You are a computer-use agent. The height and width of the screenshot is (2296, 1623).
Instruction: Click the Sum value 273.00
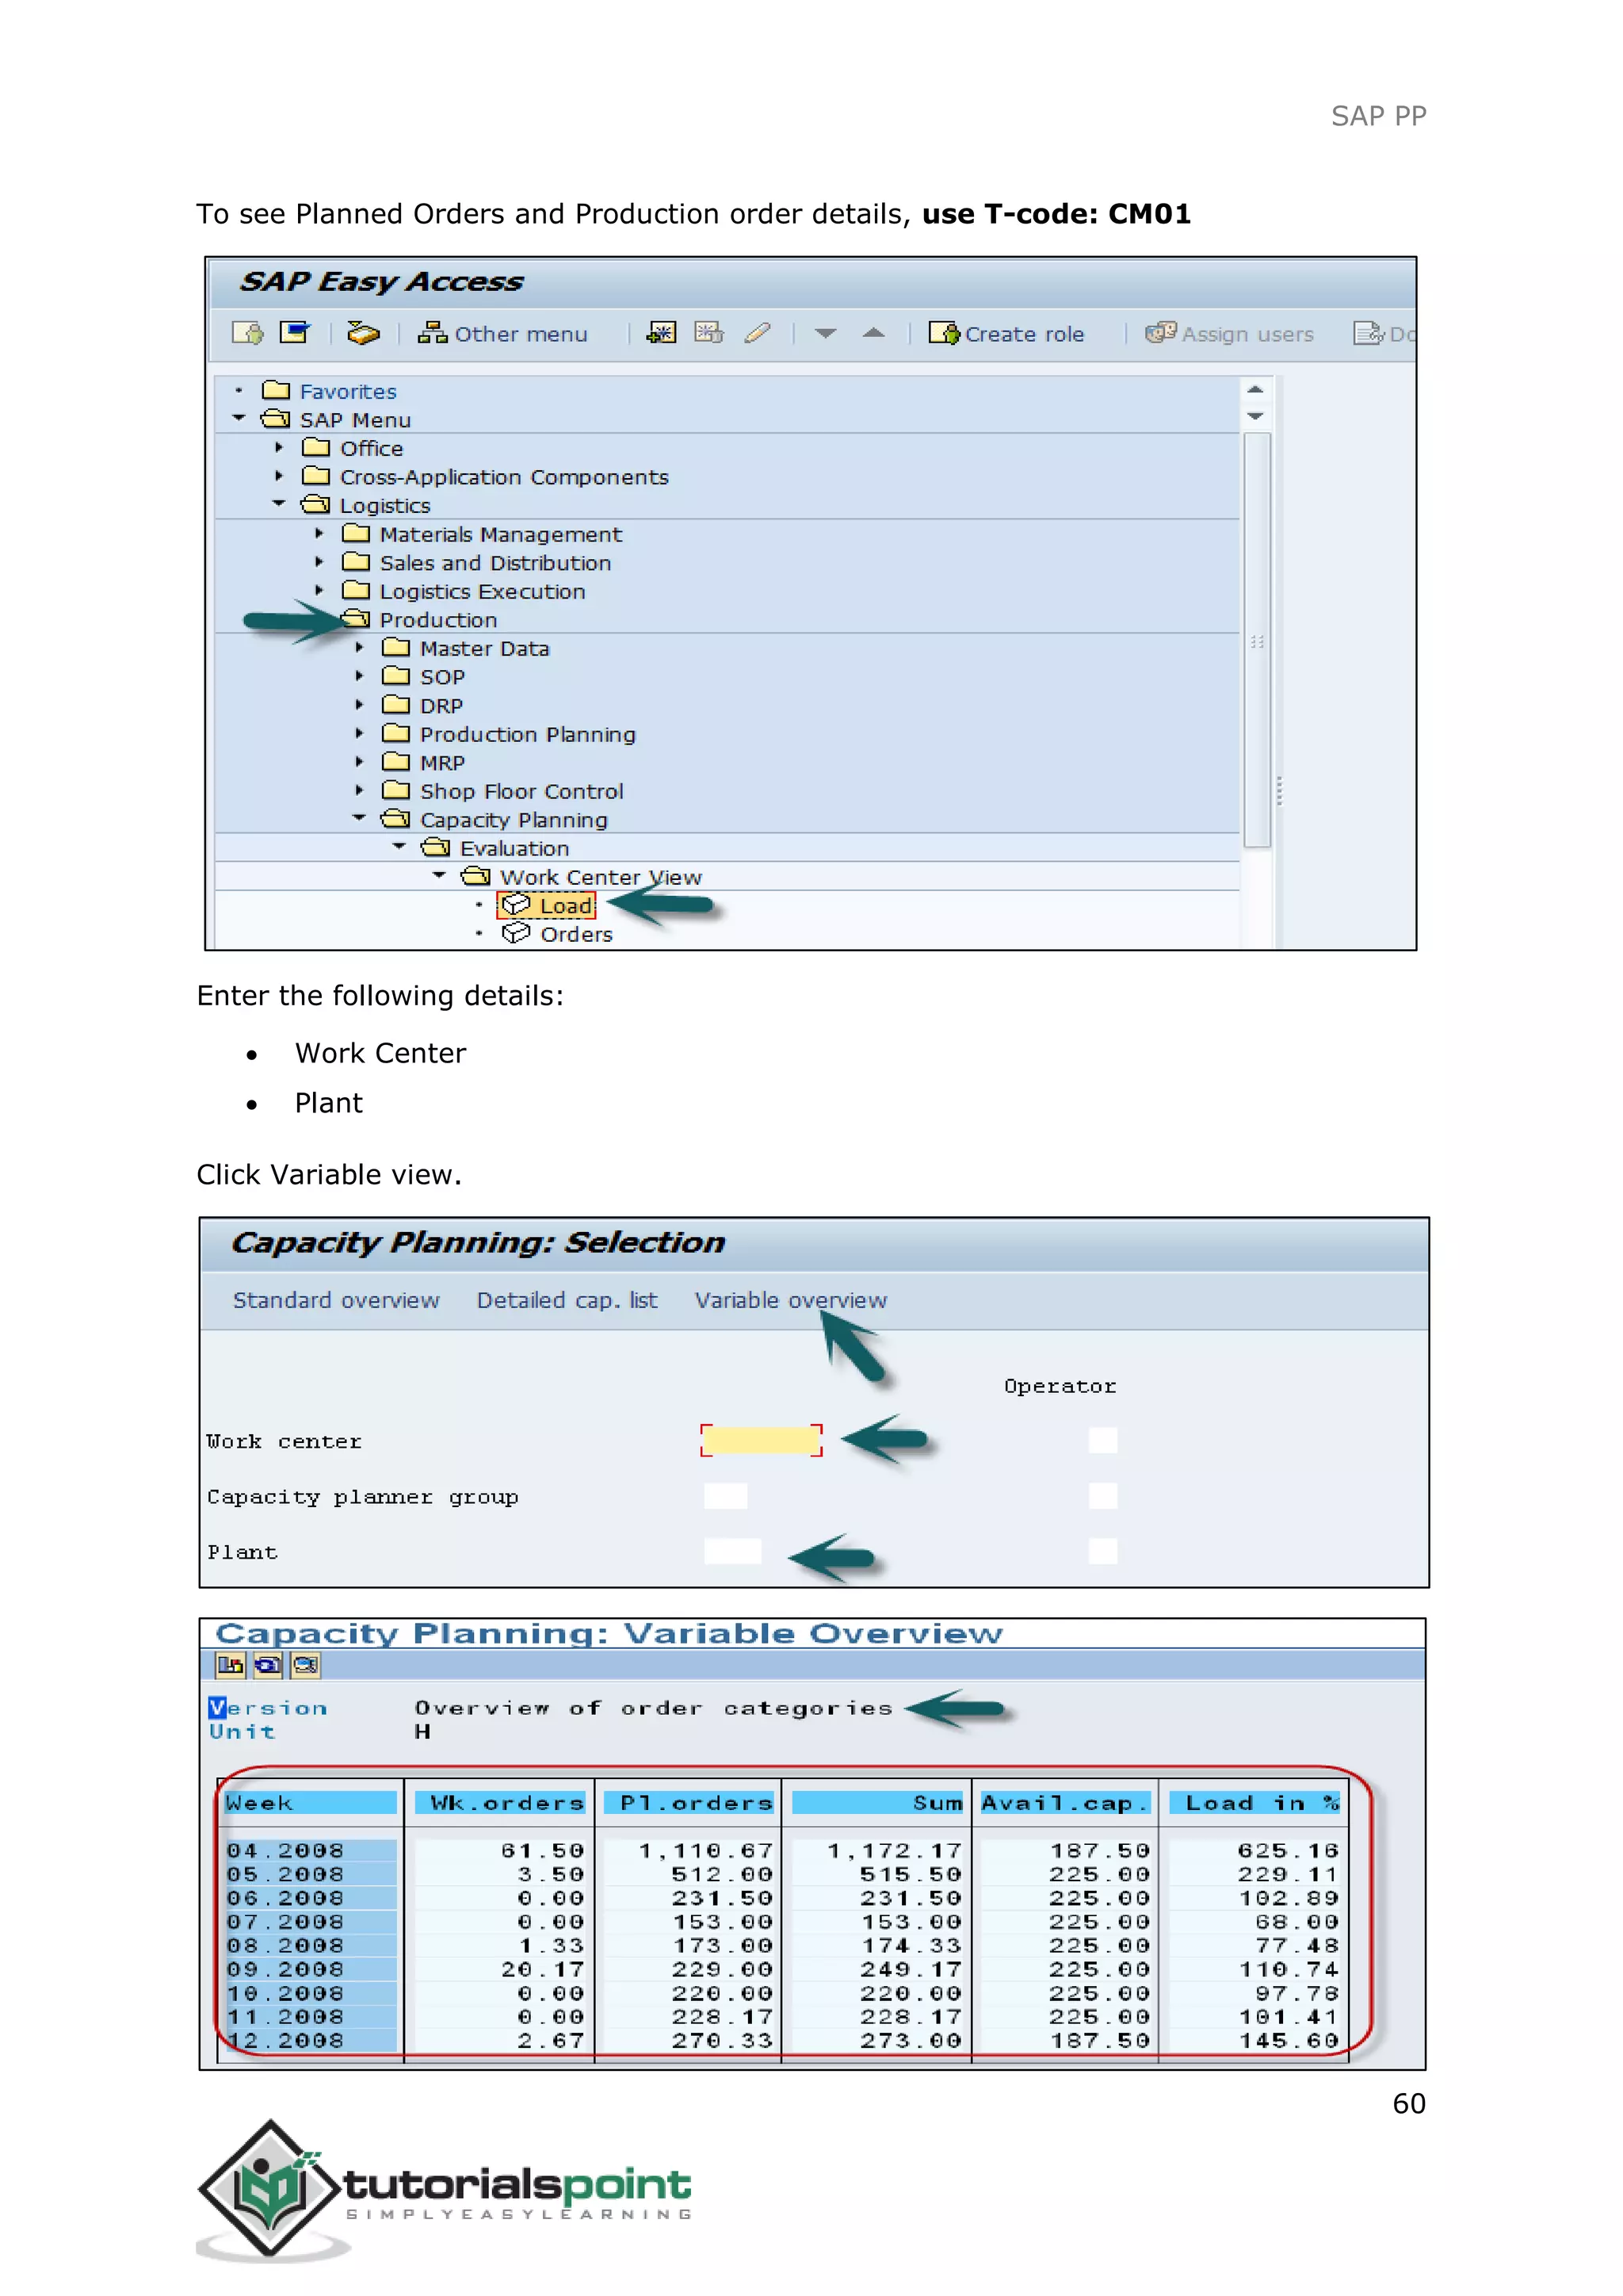click(x=911, y=2040)
